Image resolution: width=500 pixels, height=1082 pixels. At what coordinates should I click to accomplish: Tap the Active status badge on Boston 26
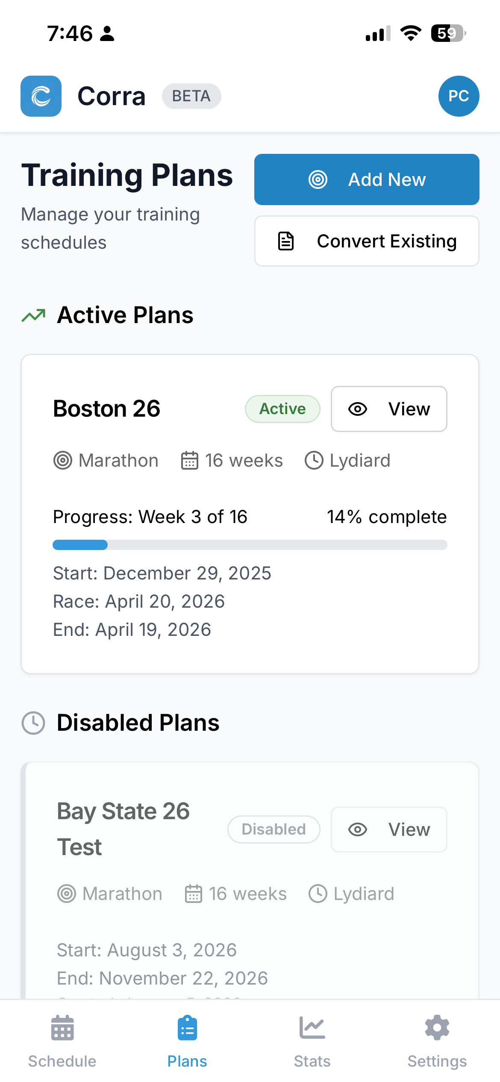[x=282, y=409]
